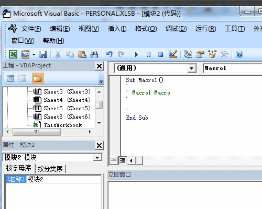Click the Macro1 Macro comment line
The image size is (262, 209).
tap(151, 92)
